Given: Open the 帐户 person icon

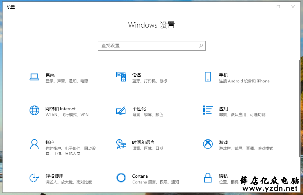Looking at the screenshot, I should click(34, 144).
